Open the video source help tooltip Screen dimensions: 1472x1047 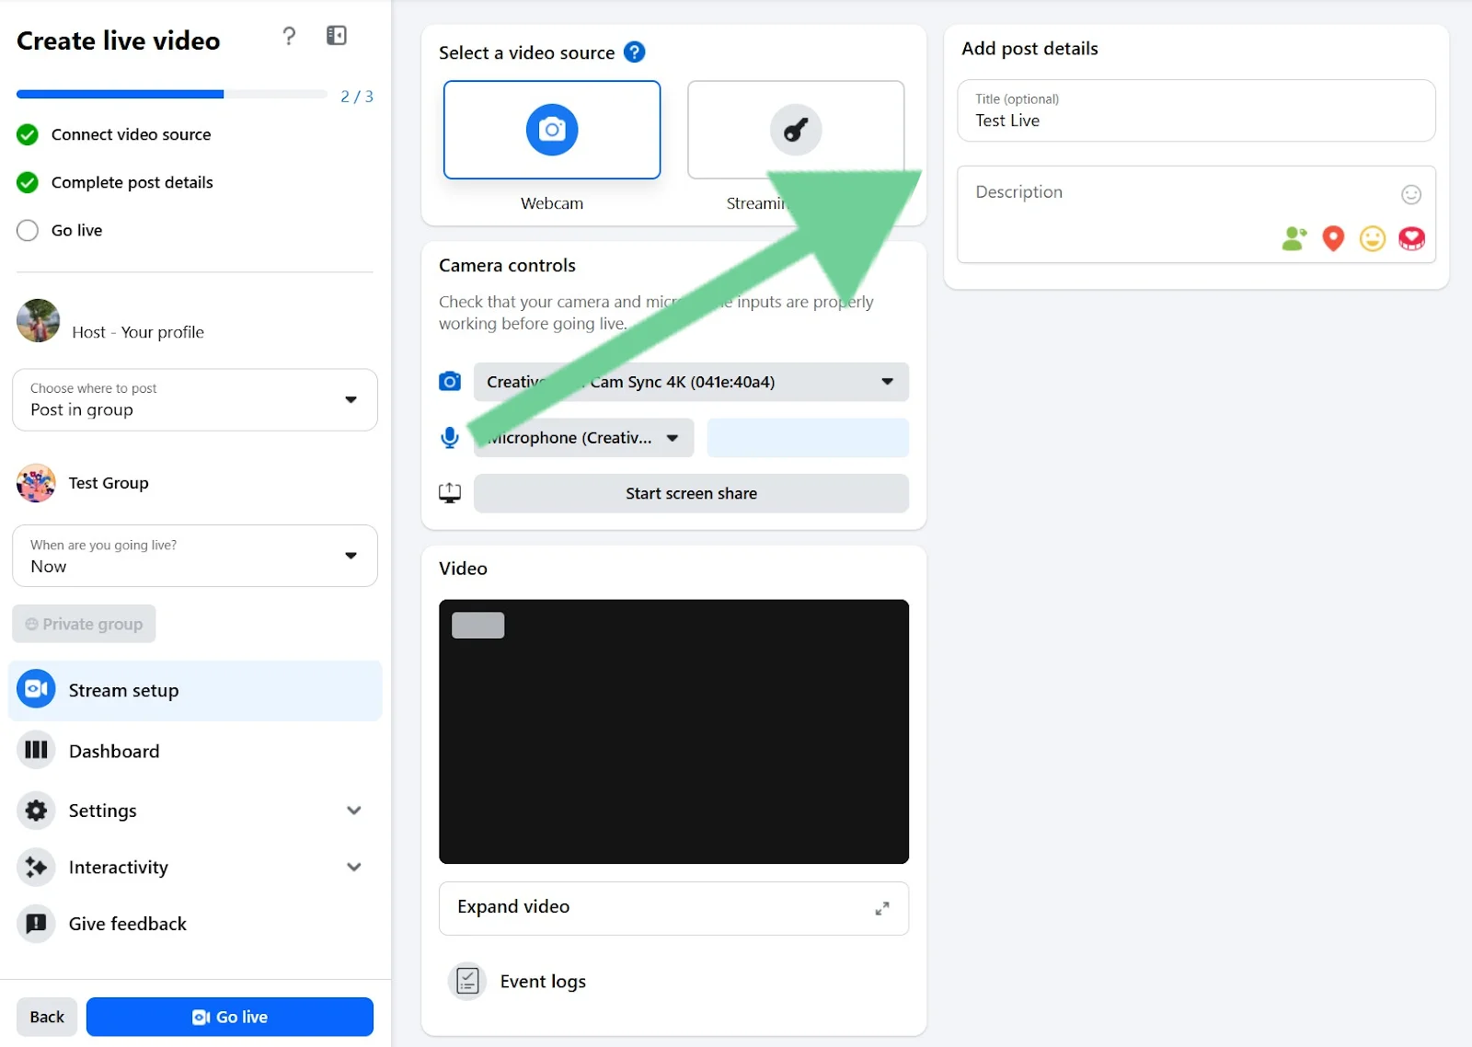tap(634, 52)
